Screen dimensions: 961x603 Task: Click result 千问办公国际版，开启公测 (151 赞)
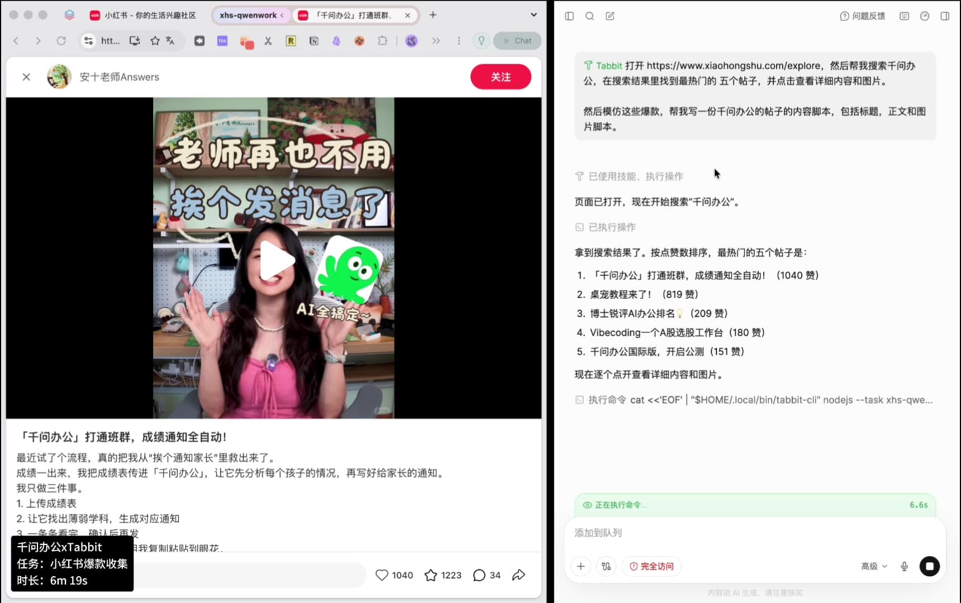(x=667, y=352)
